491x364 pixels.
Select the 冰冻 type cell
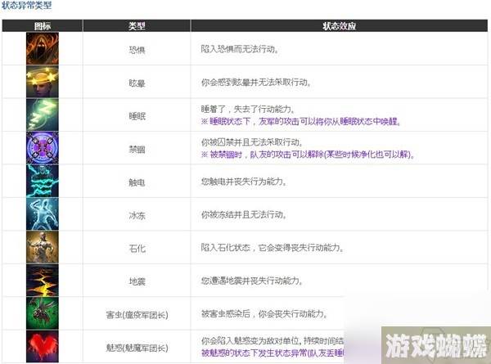pos(137,215)
